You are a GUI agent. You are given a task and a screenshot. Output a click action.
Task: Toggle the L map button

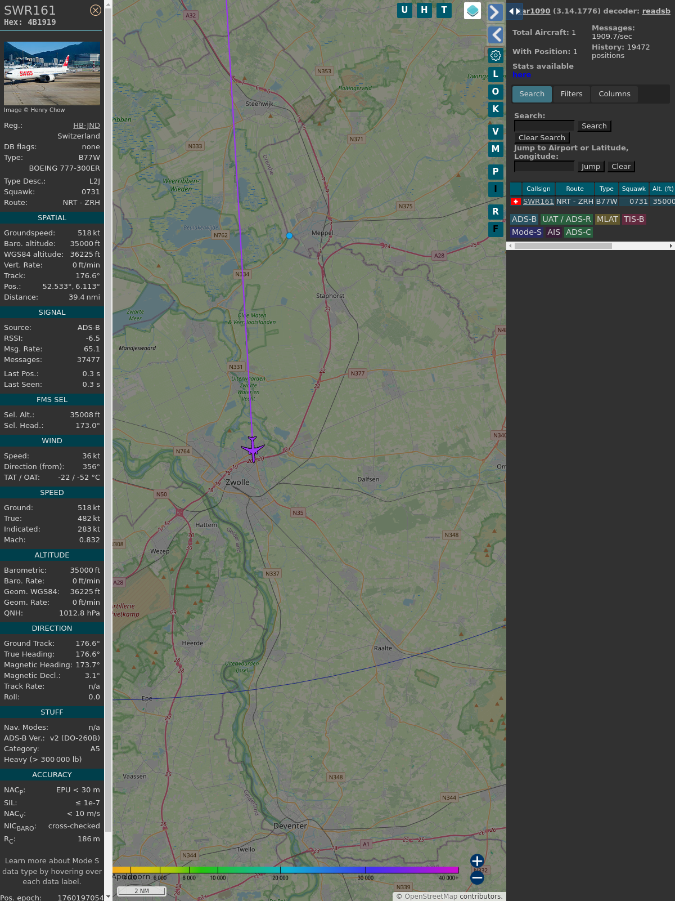pyautogui.click(x=496, y=74)
